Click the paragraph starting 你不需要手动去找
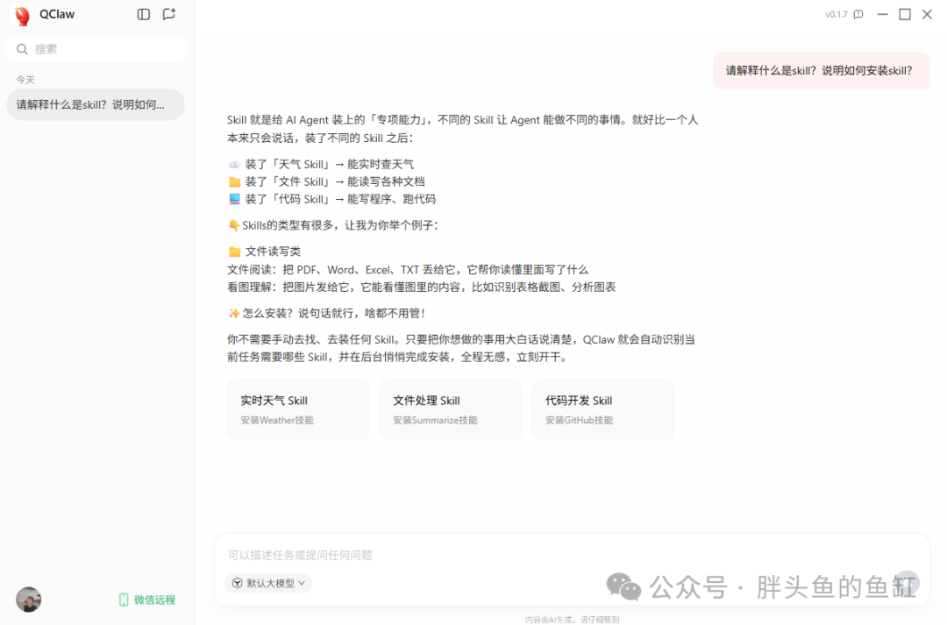The width and height of the screenshot is (947, 625). 461,348
